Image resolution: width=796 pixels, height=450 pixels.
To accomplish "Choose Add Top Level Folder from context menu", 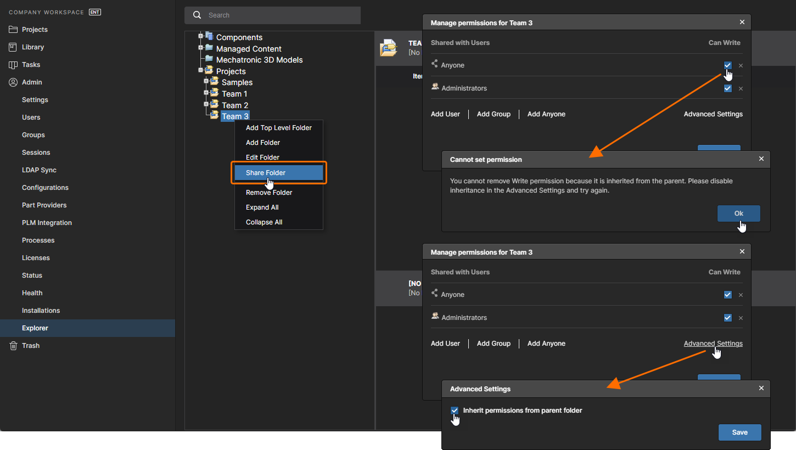I will [x=279, y=128].
